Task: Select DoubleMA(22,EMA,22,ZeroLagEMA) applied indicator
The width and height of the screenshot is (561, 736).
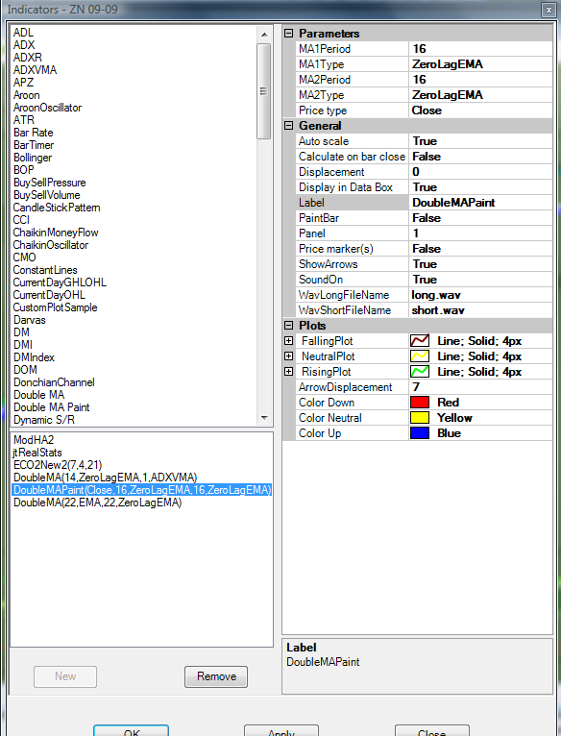Action: click(98, 503)
